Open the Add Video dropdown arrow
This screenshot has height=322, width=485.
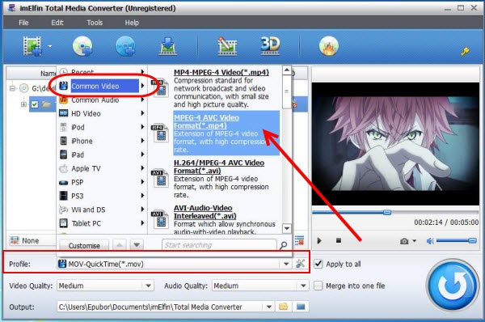(x=50, y=46)
